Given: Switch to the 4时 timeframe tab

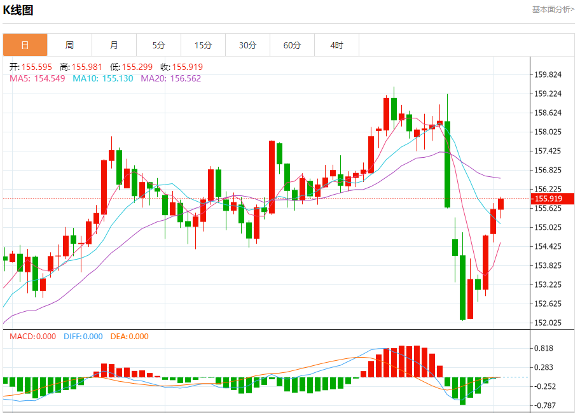Looking at the screenshot, I should [336, 45].
